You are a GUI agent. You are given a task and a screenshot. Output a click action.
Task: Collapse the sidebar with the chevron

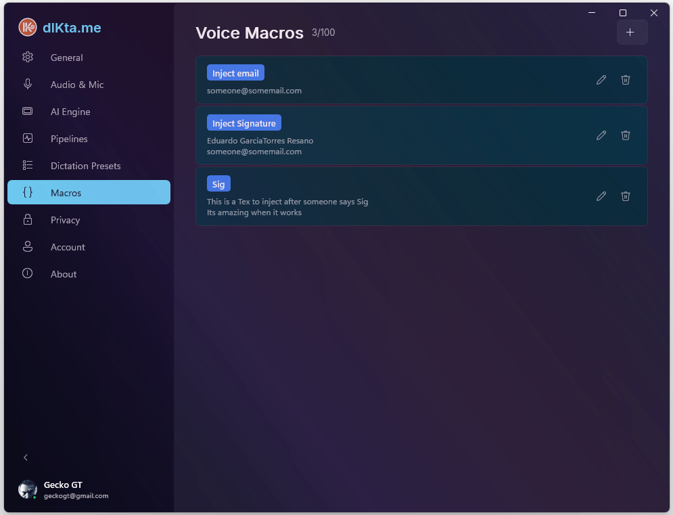pyautogui.click(x=25, y=457)
